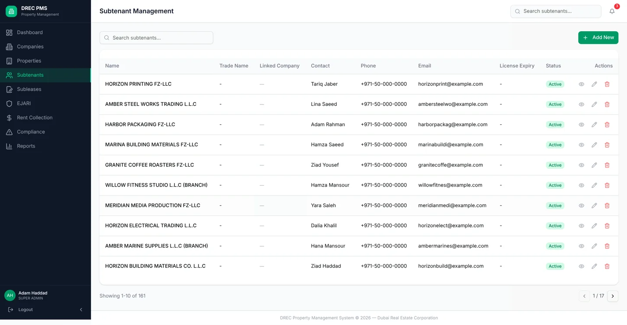
Task: Select email marinabuildi@example.com
Action: click(451, 145)
